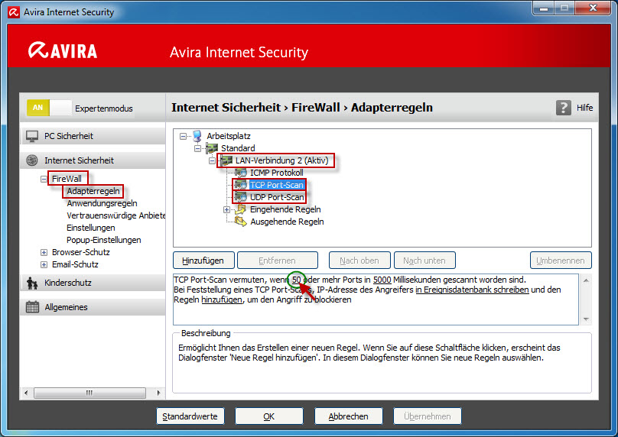618x437 pixels.
Task: Click the Übernehmen button
Action: [428, 416]
